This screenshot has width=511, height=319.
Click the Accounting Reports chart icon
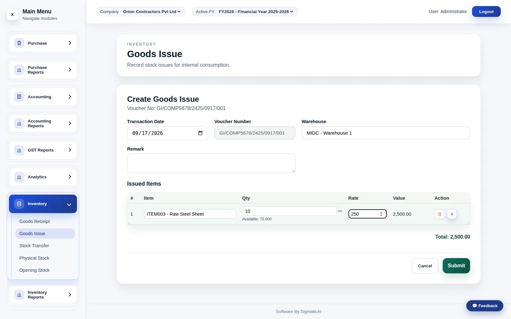(19, 123)
